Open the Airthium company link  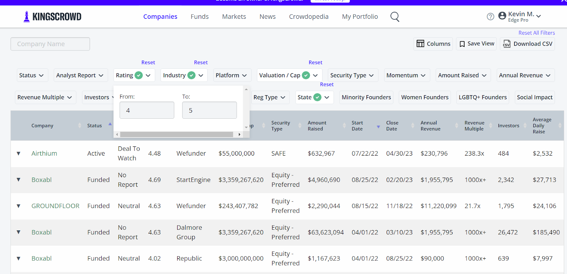coord(44,153)
